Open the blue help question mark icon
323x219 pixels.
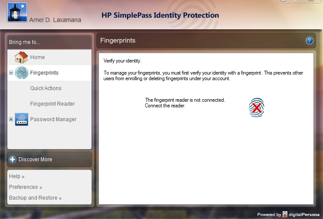click(310, 41)
